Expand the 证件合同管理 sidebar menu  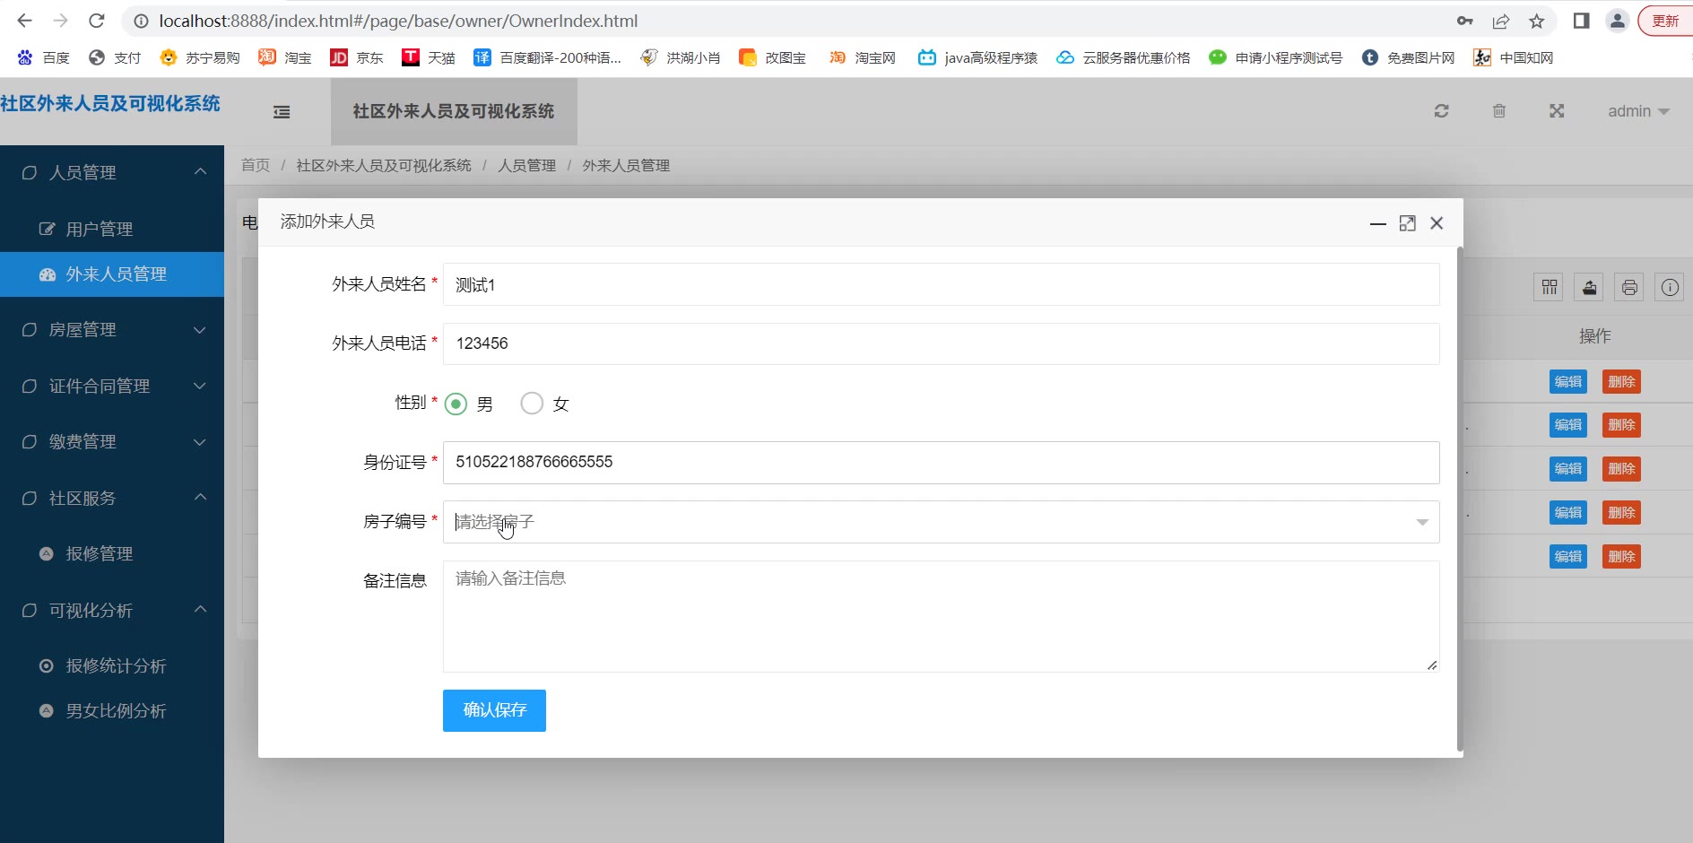pos(112,386)
